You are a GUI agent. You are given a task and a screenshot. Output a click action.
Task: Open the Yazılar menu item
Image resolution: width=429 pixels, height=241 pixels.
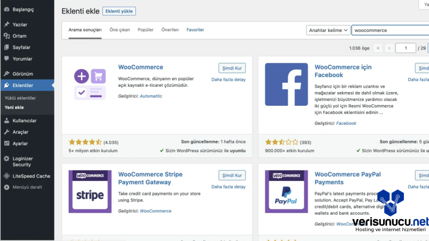tap(27, 24)
